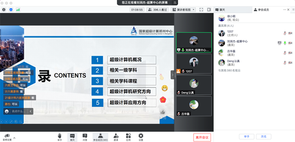Screen dimensions: 295x142
Task: Open the sharing banner menu icon
Action: (175, 3)
